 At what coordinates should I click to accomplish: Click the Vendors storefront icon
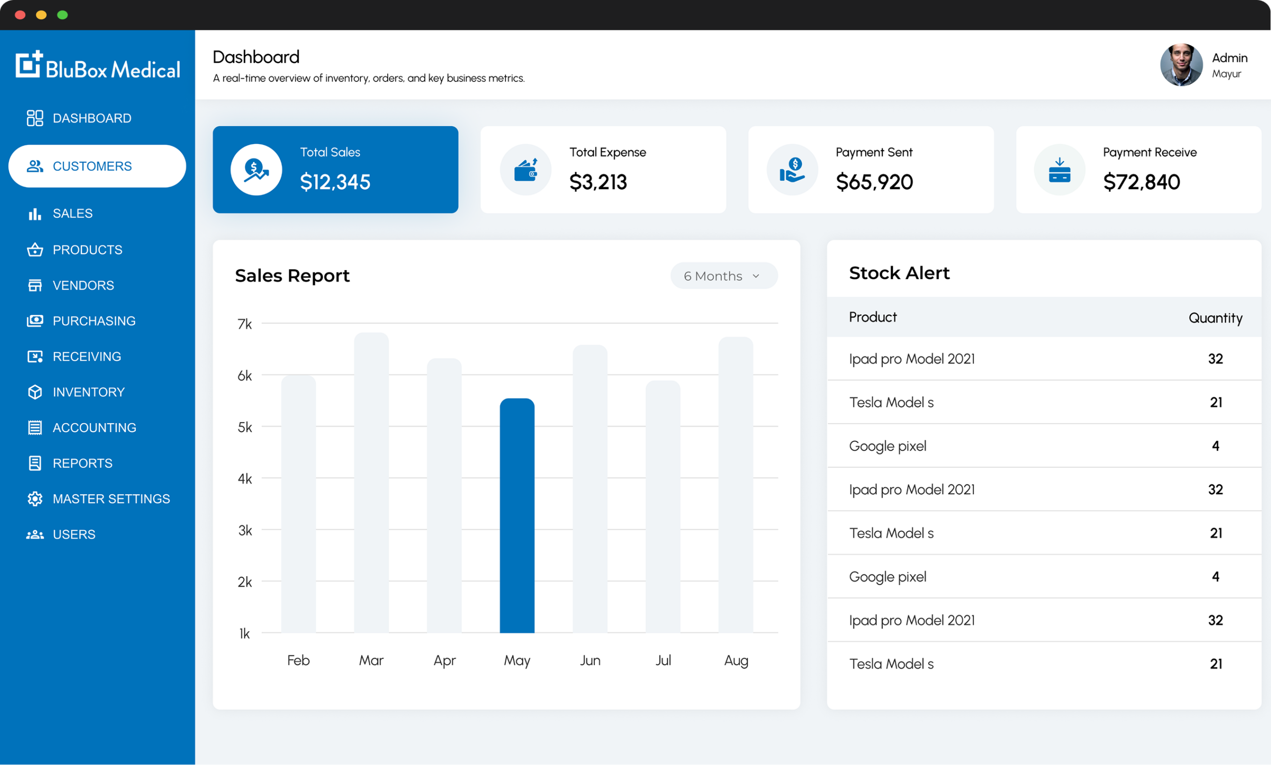(x=35, y=286)
